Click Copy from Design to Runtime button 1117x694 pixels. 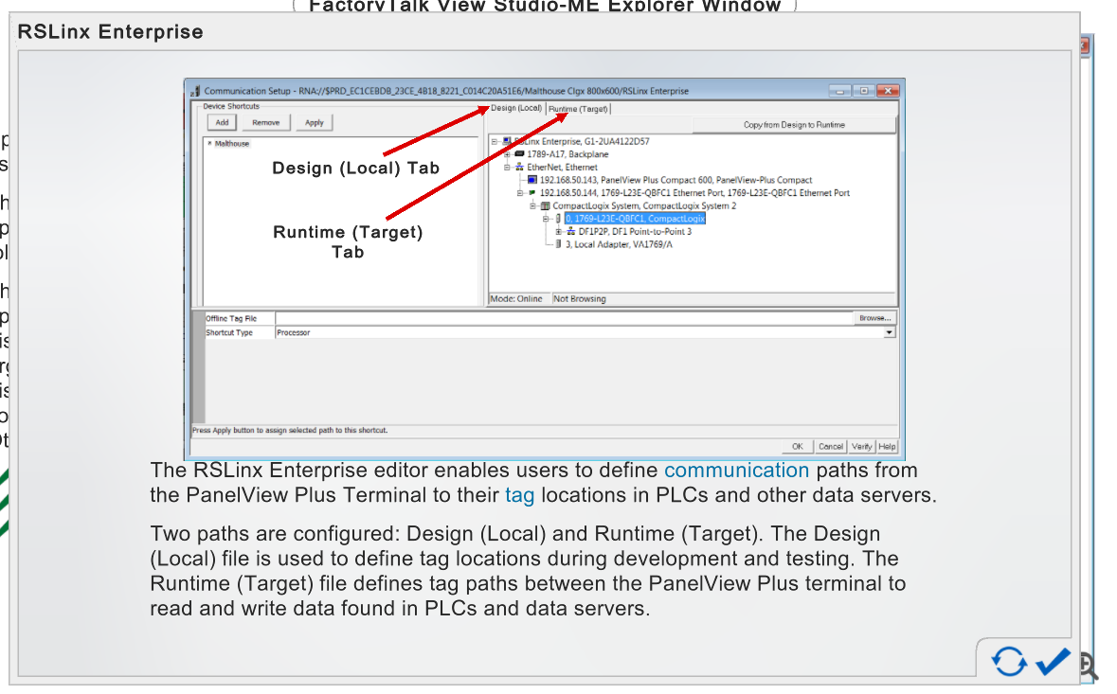click(x=794, y=125)
